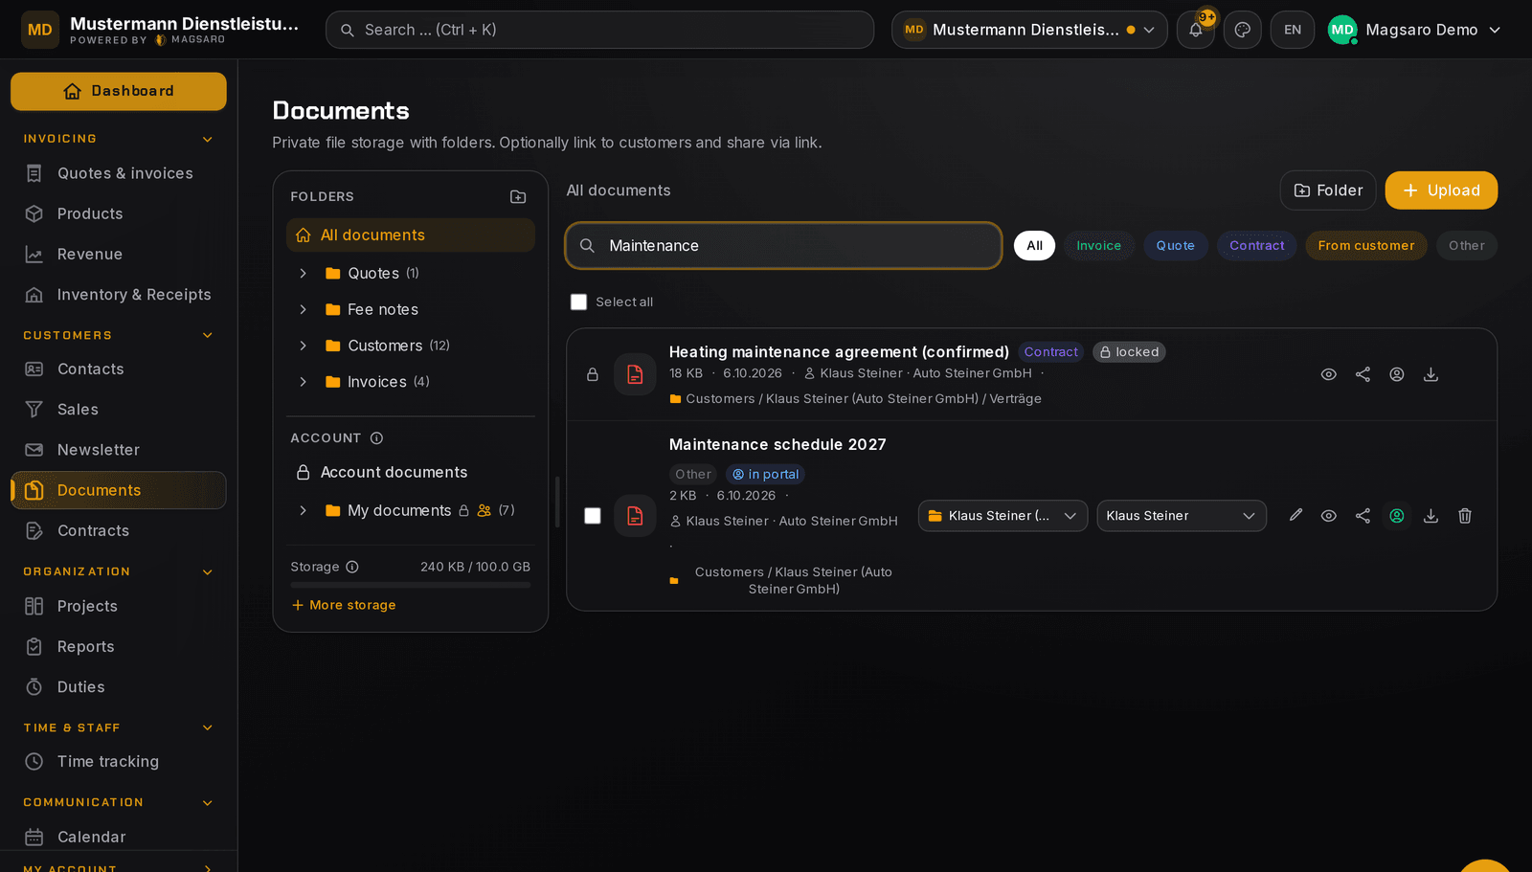
Task: Click the new folder icon in Folders panel
Action: 518,196
